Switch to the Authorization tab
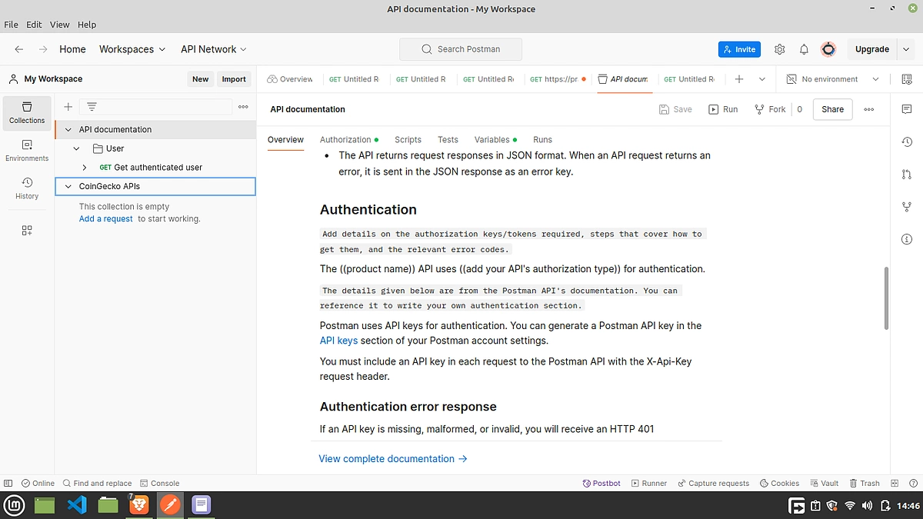Image resolution: width=923 pixels, height=519 pixels. [349, 140]
